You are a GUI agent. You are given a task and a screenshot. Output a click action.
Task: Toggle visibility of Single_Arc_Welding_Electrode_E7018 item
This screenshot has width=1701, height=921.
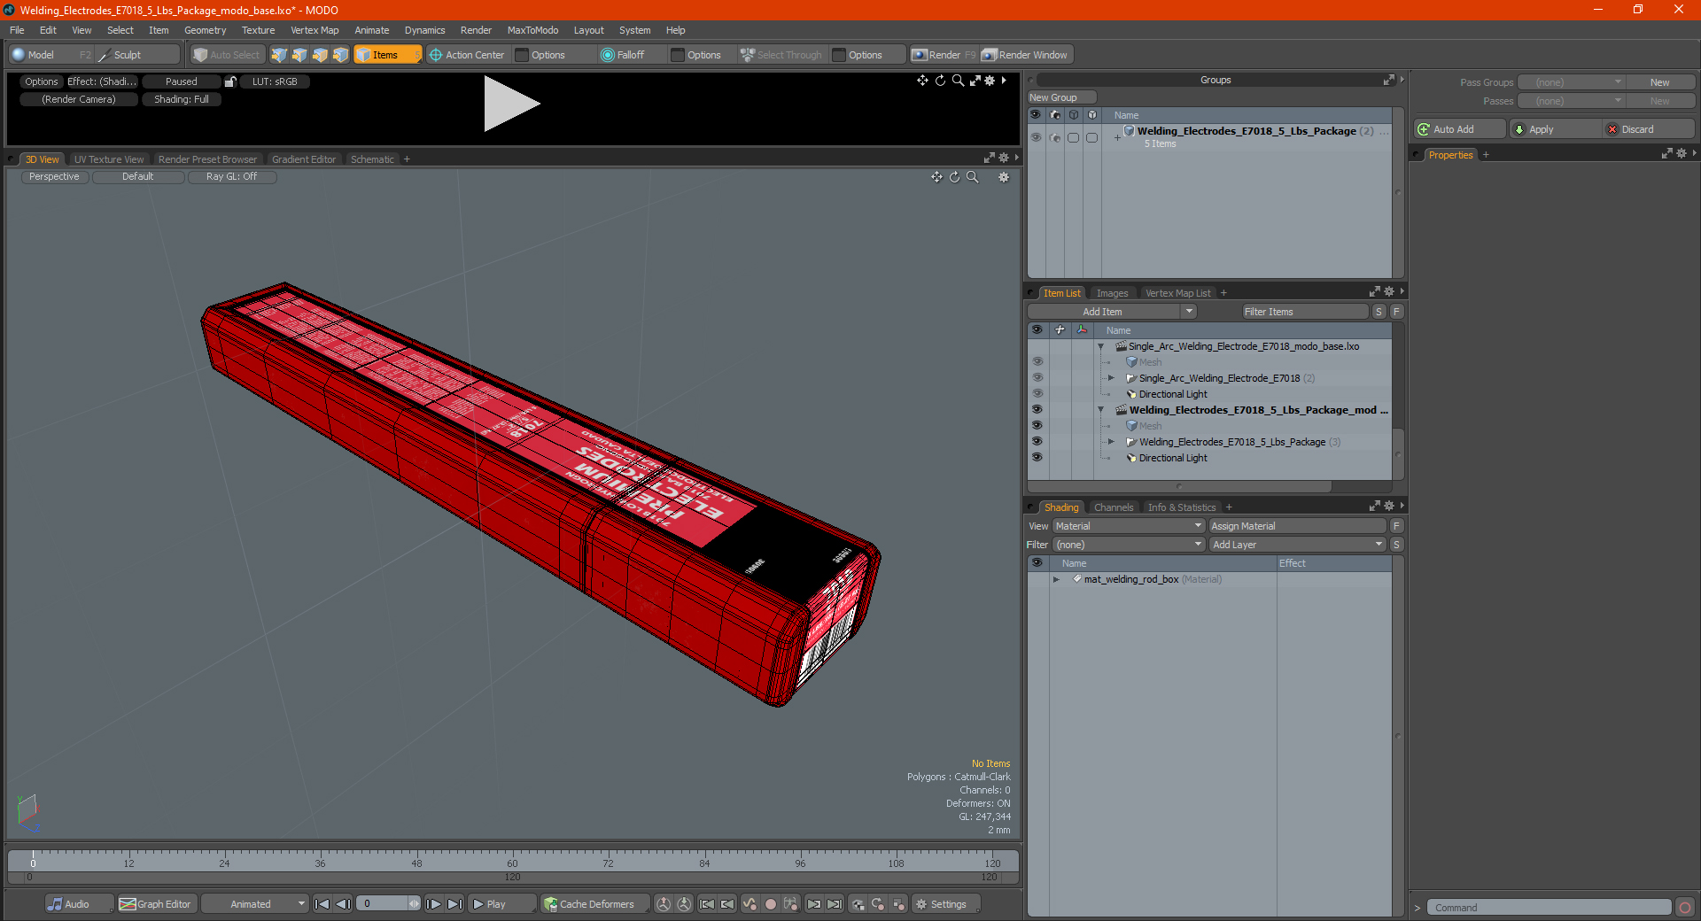click(x=1037, y=378)
